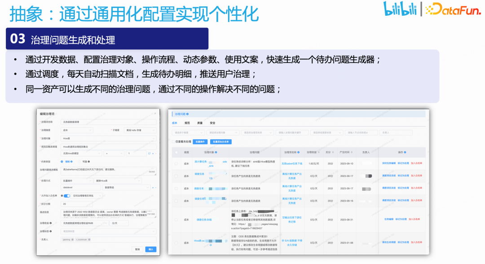Select the 可选 radio option
Viewport: 485px width, 264px height.
pyautogui.click(x=79, y=161)
